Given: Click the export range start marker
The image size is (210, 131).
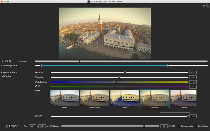Looking at the screenshot, I should (41, 65).
